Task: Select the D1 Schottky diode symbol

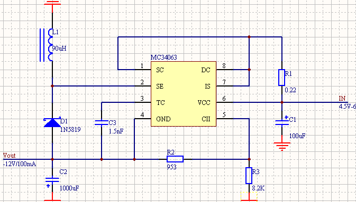Action: pos(52,122)
